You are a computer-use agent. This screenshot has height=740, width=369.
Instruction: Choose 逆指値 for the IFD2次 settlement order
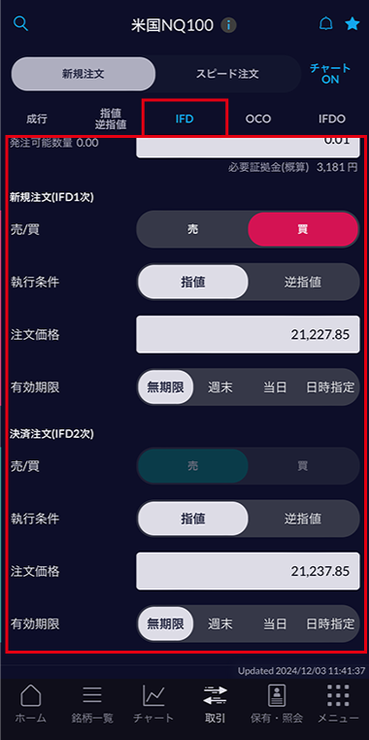pyautogui.click(x=303, y=519)
